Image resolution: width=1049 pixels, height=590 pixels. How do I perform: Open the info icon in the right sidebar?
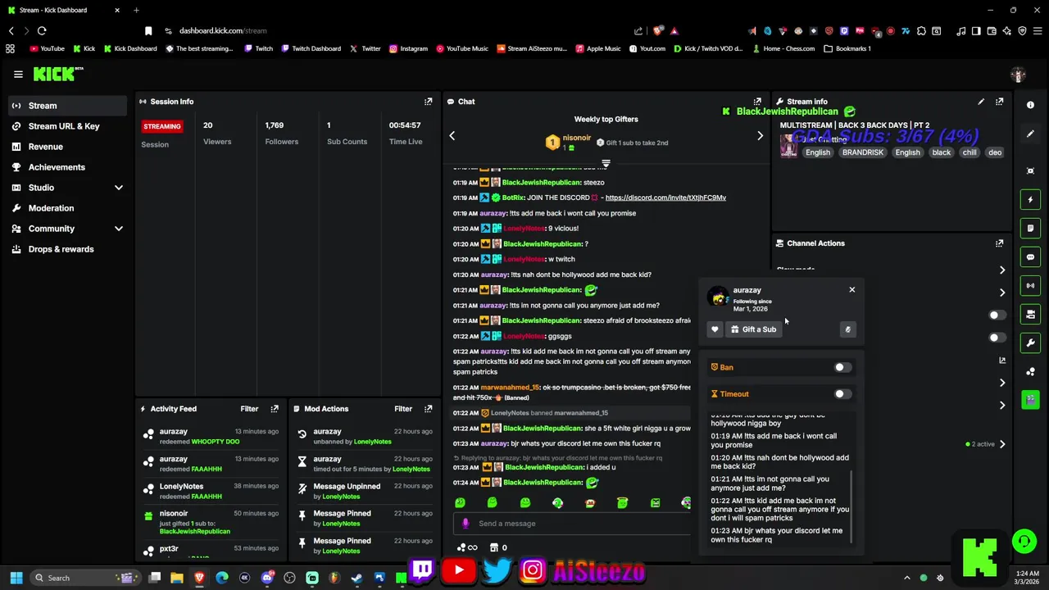(x=1030, y=105)
